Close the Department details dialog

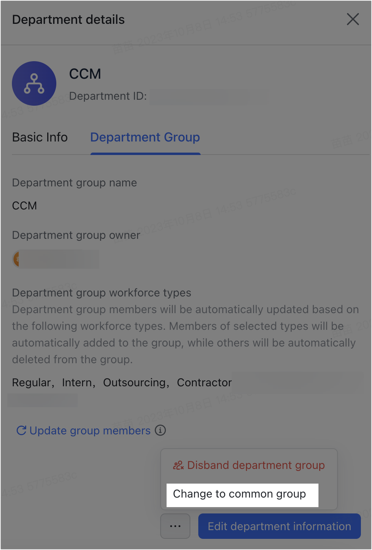pos(353,19)
